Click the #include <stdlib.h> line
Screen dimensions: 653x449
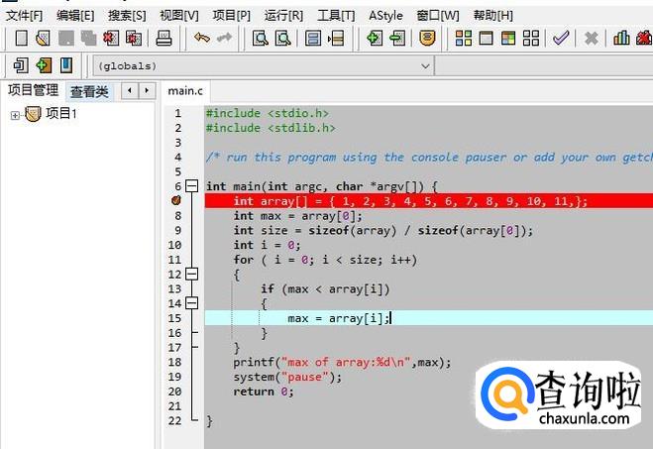[271, 128]
